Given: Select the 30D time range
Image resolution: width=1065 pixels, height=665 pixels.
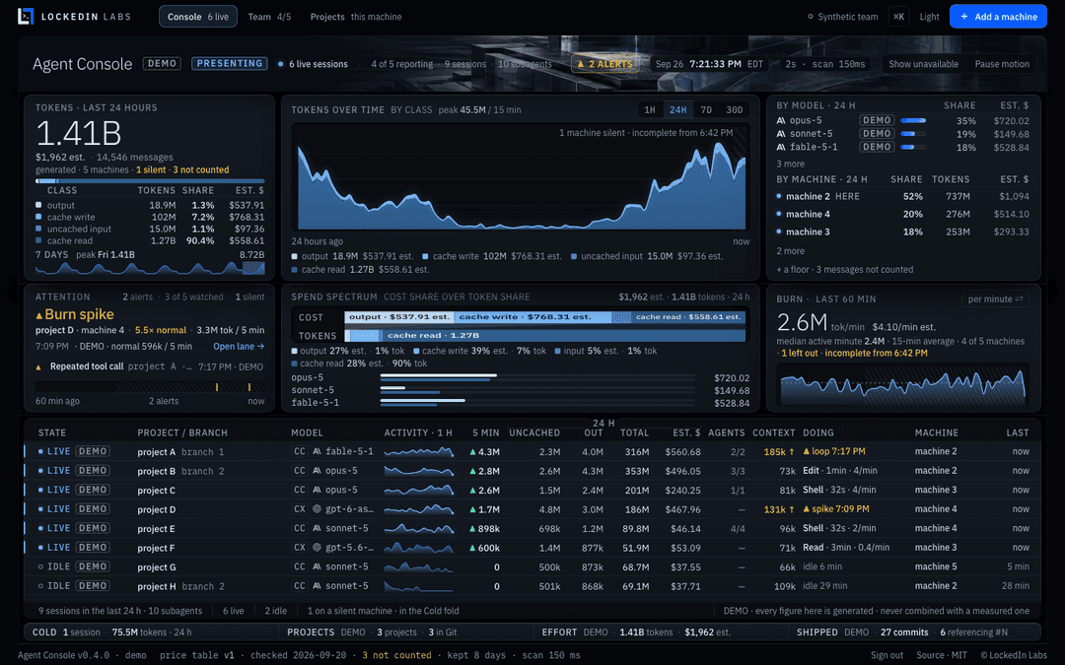Looking at the screenshot, I should tap(735, 110).
